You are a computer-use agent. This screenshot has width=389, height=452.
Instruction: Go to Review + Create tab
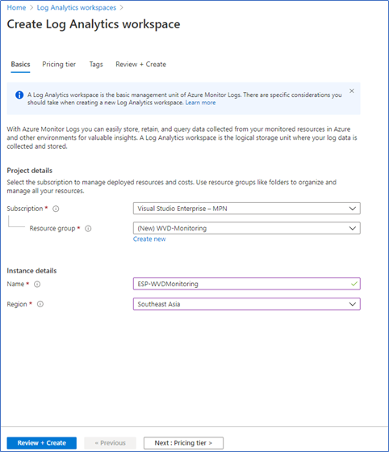[140, 65]
